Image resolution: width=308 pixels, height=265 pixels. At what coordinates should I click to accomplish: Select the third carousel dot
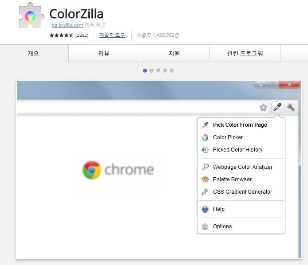click(x=158, y=70)
